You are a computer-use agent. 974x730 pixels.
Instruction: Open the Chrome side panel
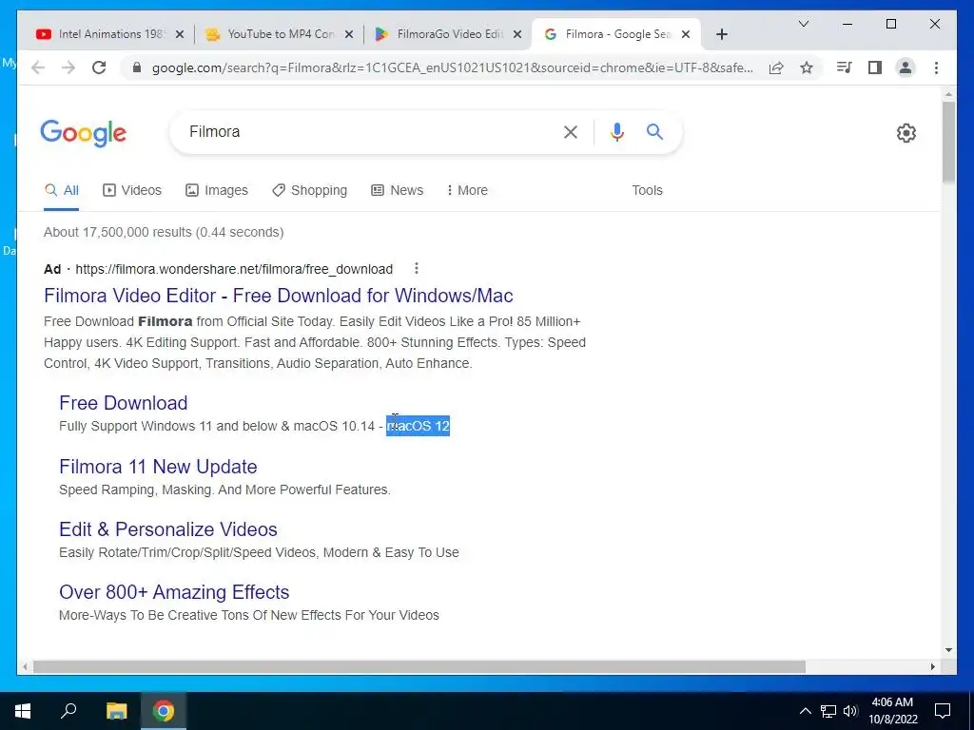click(x=875, y=67)
